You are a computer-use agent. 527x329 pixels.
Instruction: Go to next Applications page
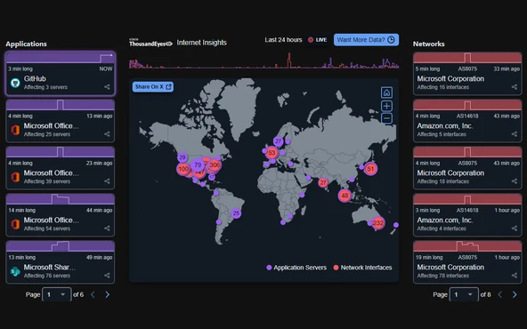pyautogui.click(x=107, y=294)
